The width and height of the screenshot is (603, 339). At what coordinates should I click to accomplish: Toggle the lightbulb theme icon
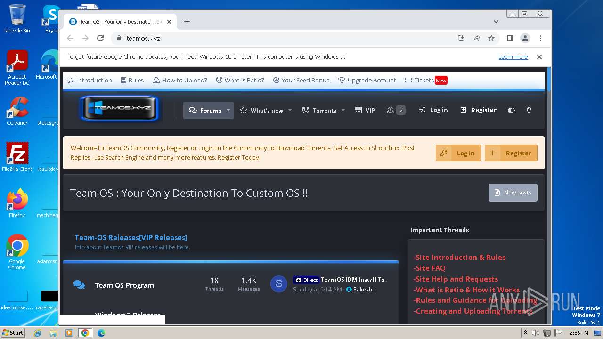tap(529, 110)
